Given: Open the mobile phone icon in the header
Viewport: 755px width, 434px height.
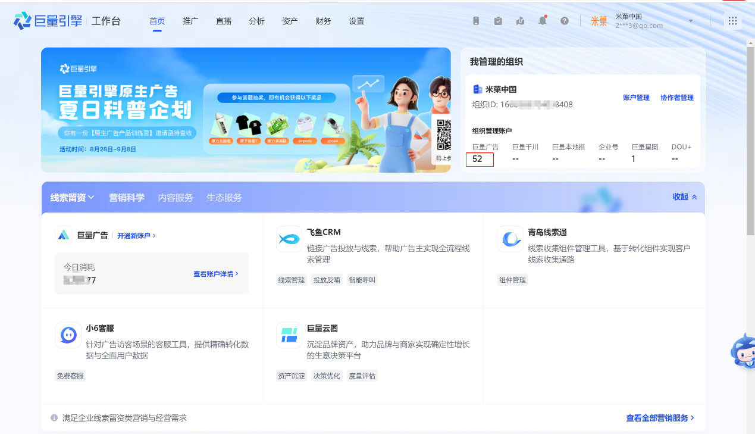Looking at the screenshot, I should tap(476, 21).
